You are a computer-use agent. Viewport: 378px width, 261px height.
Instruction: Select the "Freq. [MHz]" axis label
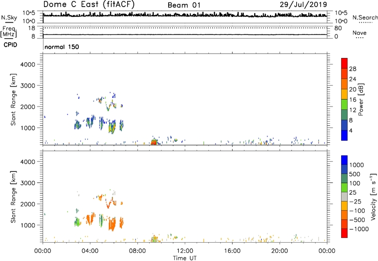pyautogui.click(x=9, y=32)
